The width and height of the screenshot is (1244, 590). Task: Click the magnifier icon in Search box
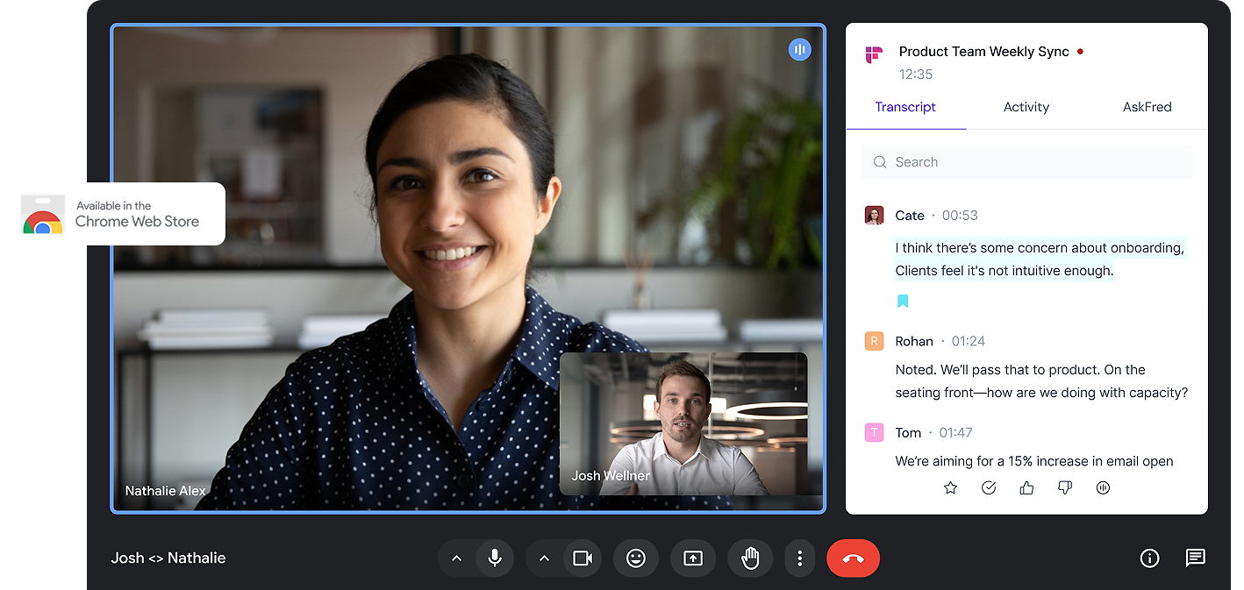click(x=880, y=162)
